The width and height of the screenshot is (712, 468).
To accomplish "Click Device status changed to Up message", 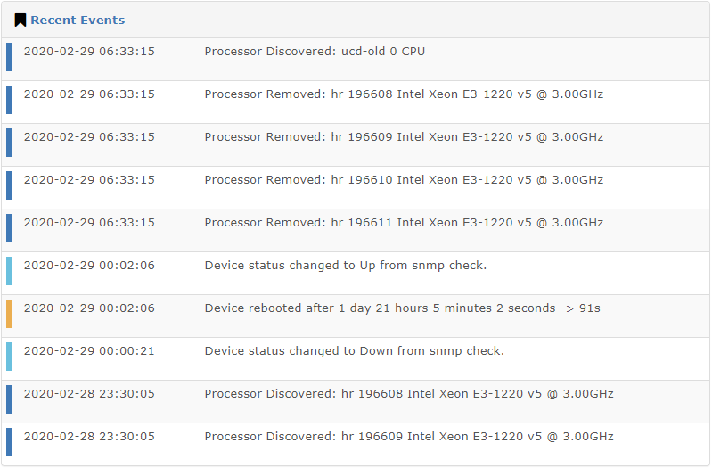I will pos(346,266).
